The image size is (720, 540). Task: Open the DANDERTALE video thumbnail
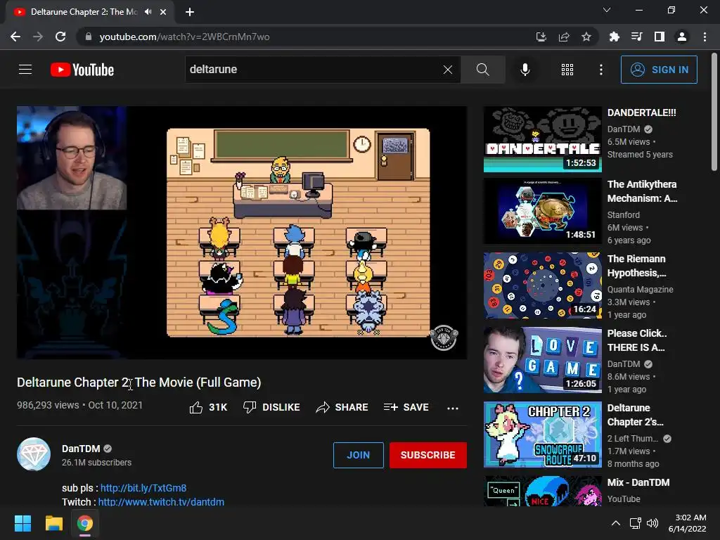(542, 140)
